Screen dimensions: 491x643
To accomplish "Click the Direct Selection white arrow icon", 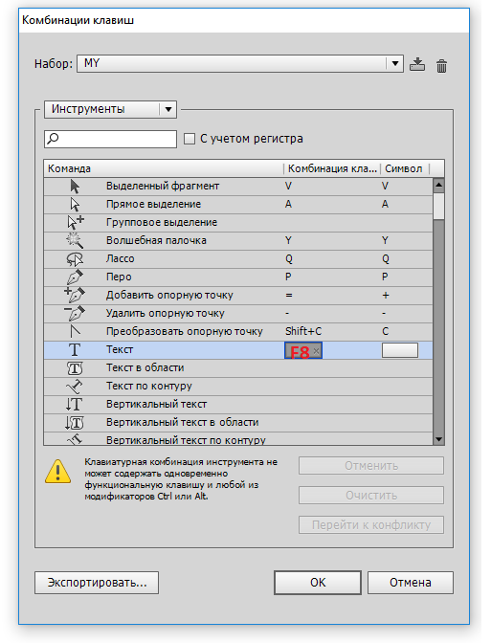I will pyautogui.click(x=75, y=204).
